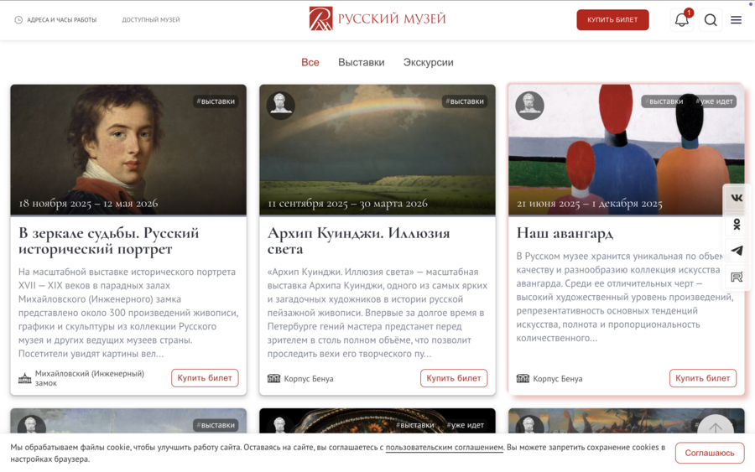Share via the VK icon

737,198
